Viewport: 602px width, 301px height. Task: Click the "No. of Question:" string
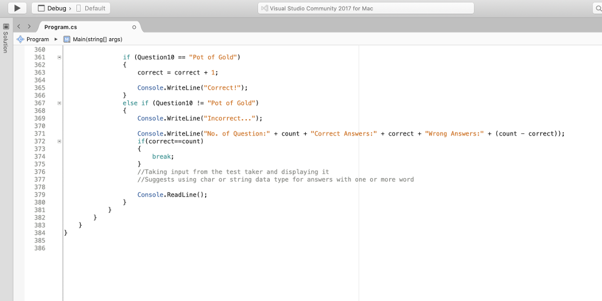(237, 134)
